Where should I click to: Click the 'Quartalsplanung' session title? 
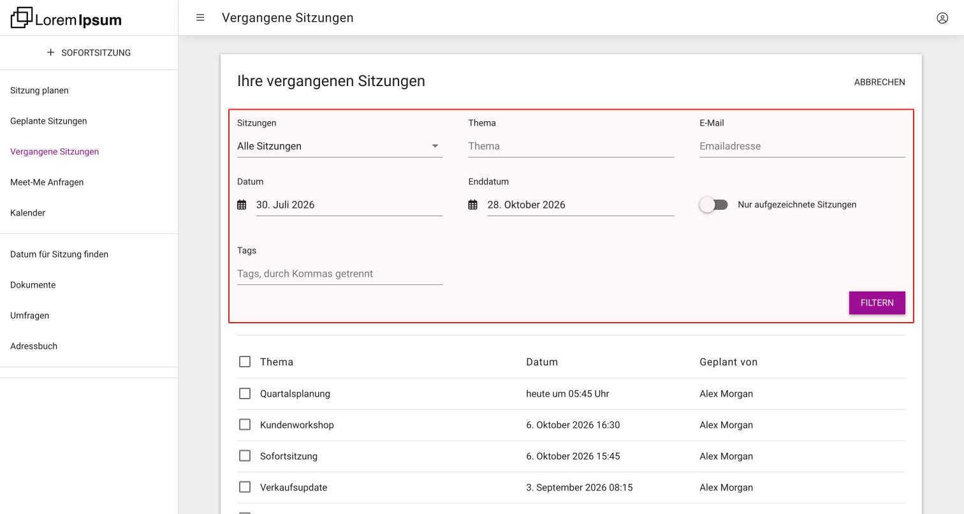click(x=295, y=394)
